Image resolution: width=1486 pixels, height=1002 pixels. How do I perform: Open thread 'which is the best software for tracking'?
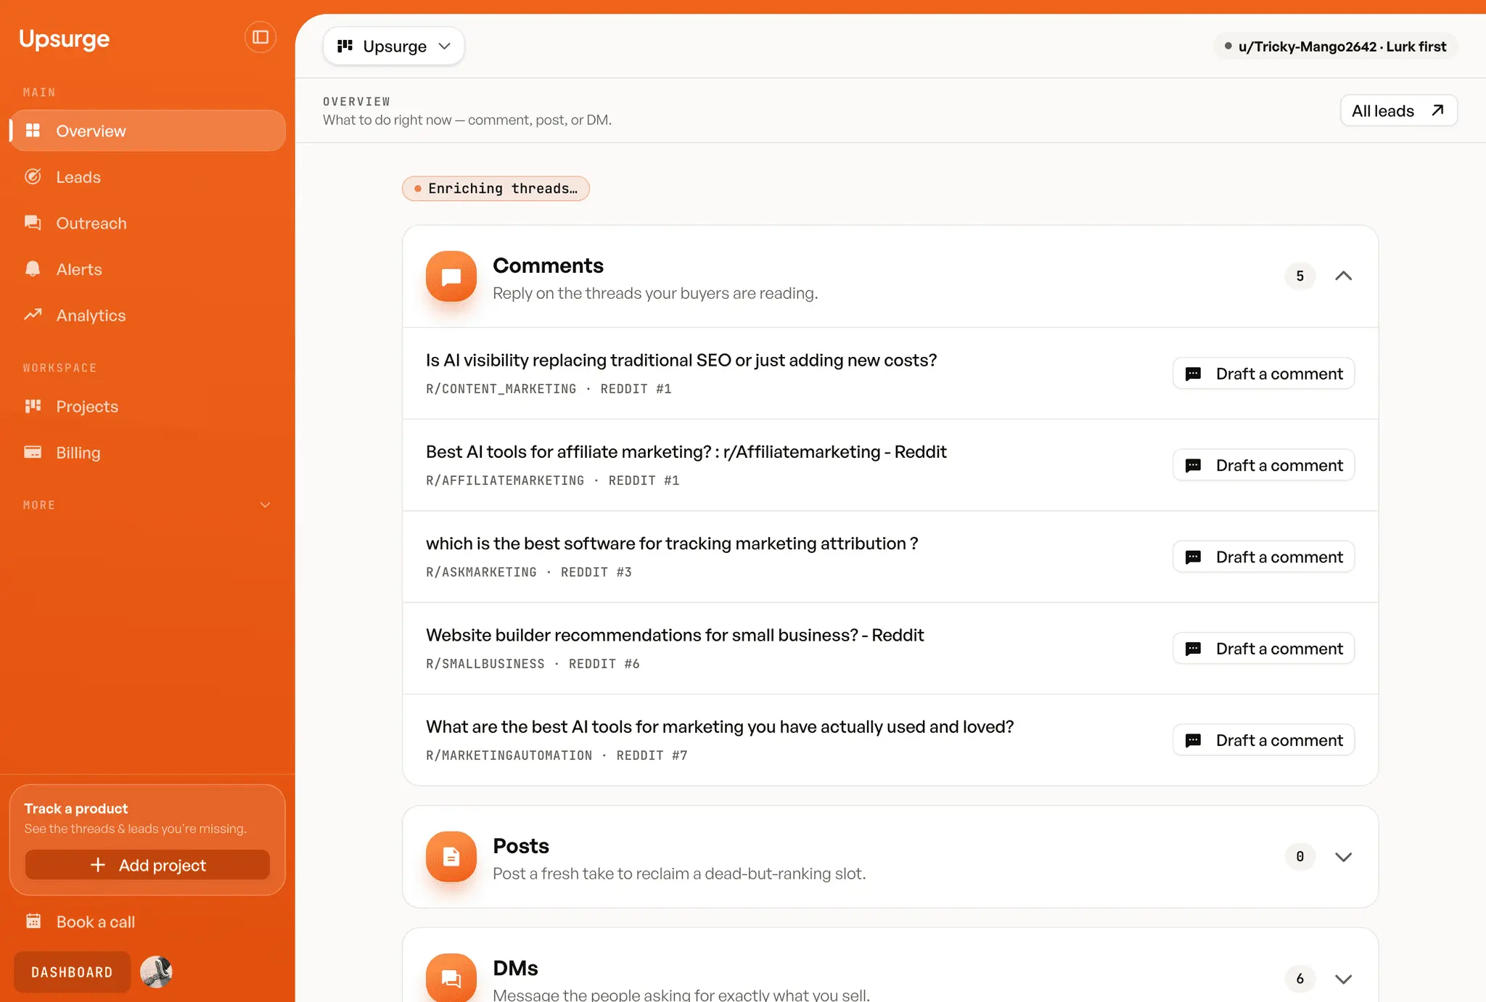672,543
